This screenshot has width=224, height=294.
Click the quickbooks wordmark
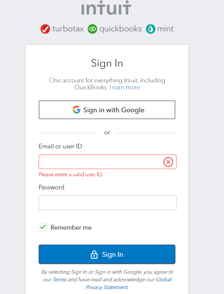(x=121, y=29)
